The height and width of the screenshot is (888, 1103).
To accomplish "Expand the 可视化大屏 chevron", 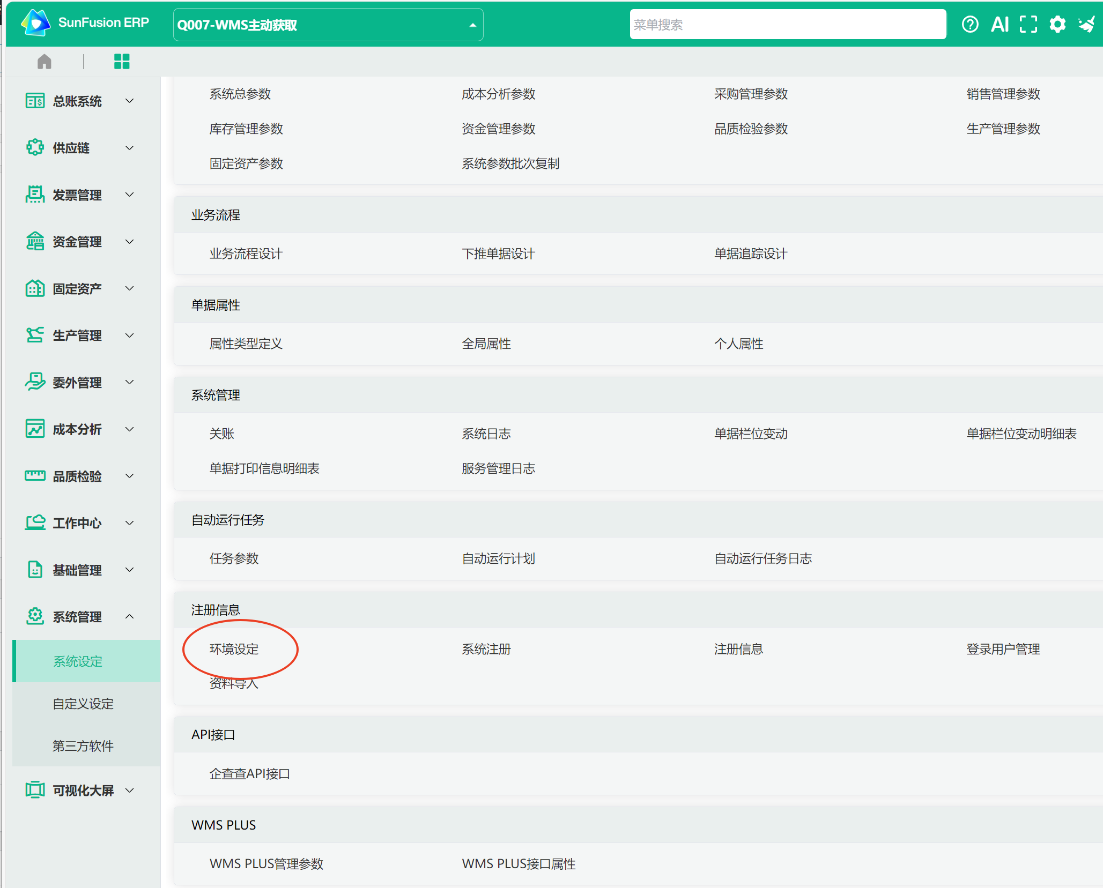I will [x=129, y=790].
